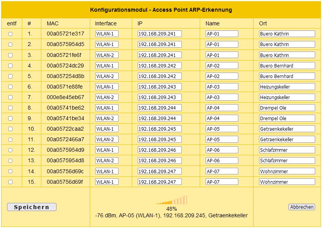Click the Ort column header
Viewport: 323px width, 229px height.
tap(263, 23)
